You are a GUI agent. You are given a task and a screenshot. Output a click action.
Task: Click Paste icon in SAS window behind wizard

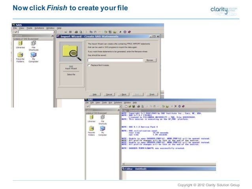[95, 32]
